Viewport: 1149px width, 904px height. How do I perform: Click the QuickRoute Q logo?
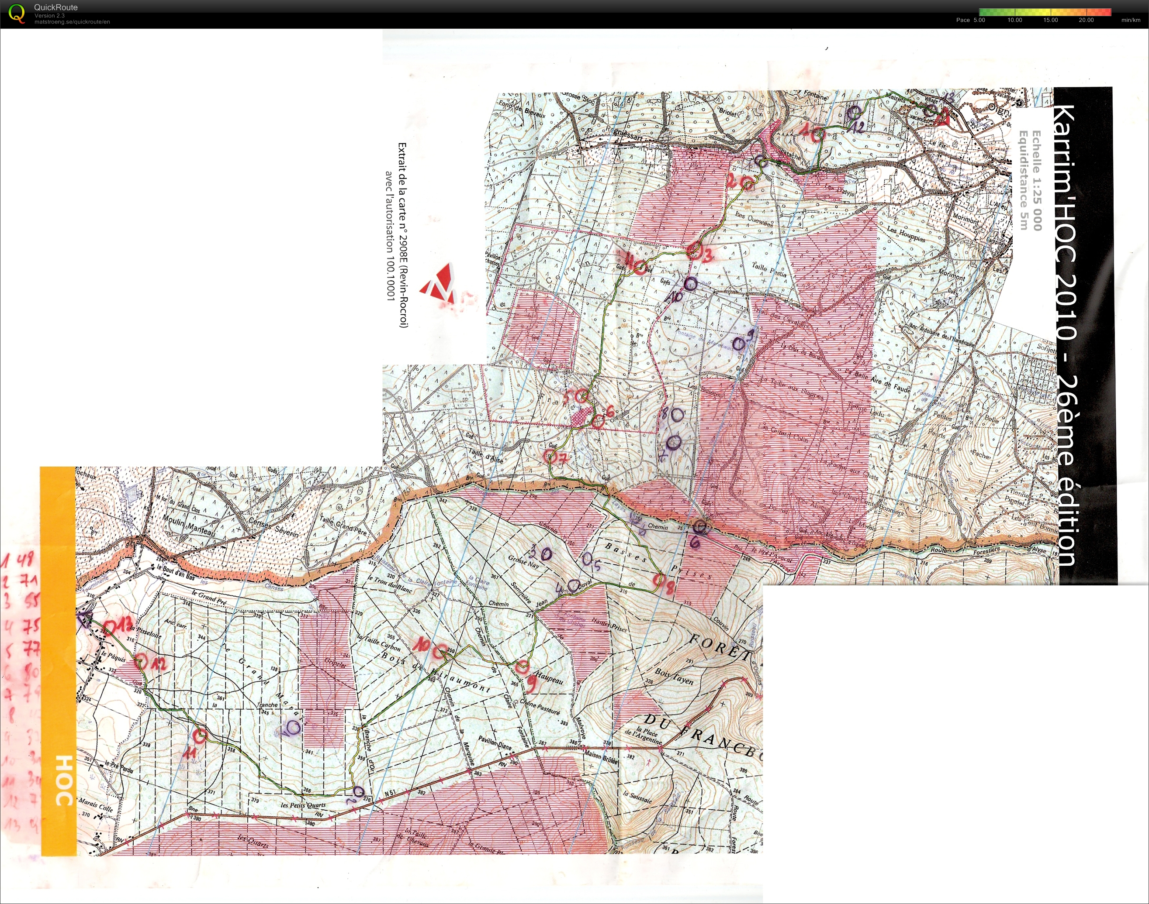click(x=17, y=13)
